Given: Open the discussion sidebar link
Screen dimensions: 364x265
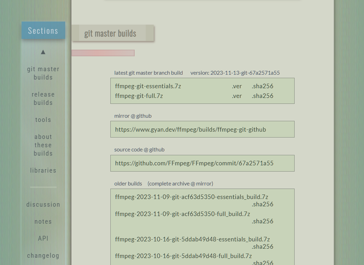Looking at the screenshot, I should [x=43, y=205].
